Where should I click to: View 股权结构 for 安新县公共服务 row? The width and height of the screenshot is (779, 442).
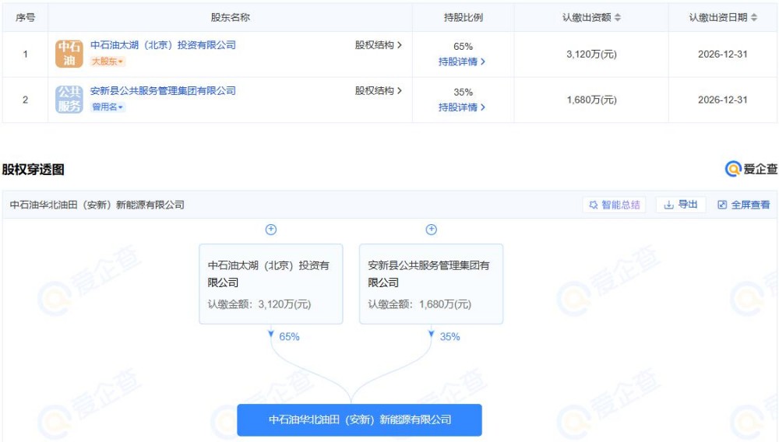pyautogui.click(x=379, y=90)
